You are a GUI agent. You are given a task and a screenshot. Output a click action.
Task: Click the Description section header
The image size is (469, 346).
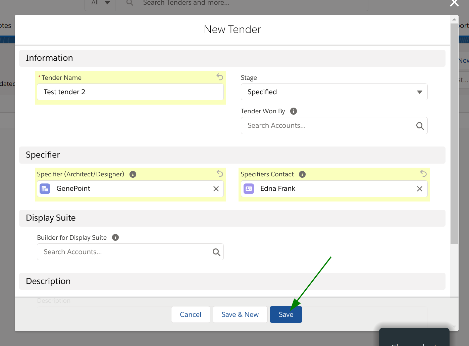pos(232,281)
